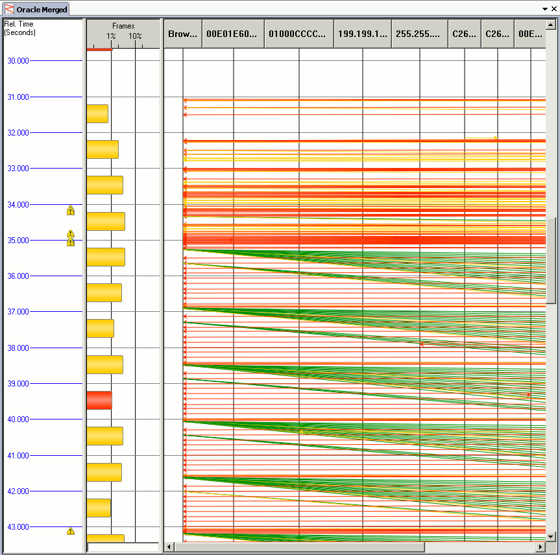Select the yellow frames bar below 36.000
The height and width of the screenshot is (555, 560).
tap(104, 292)
